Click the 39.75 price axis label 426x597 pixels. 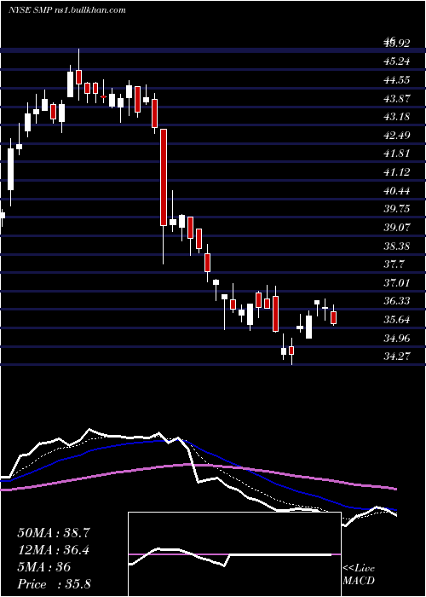(397, 209)
